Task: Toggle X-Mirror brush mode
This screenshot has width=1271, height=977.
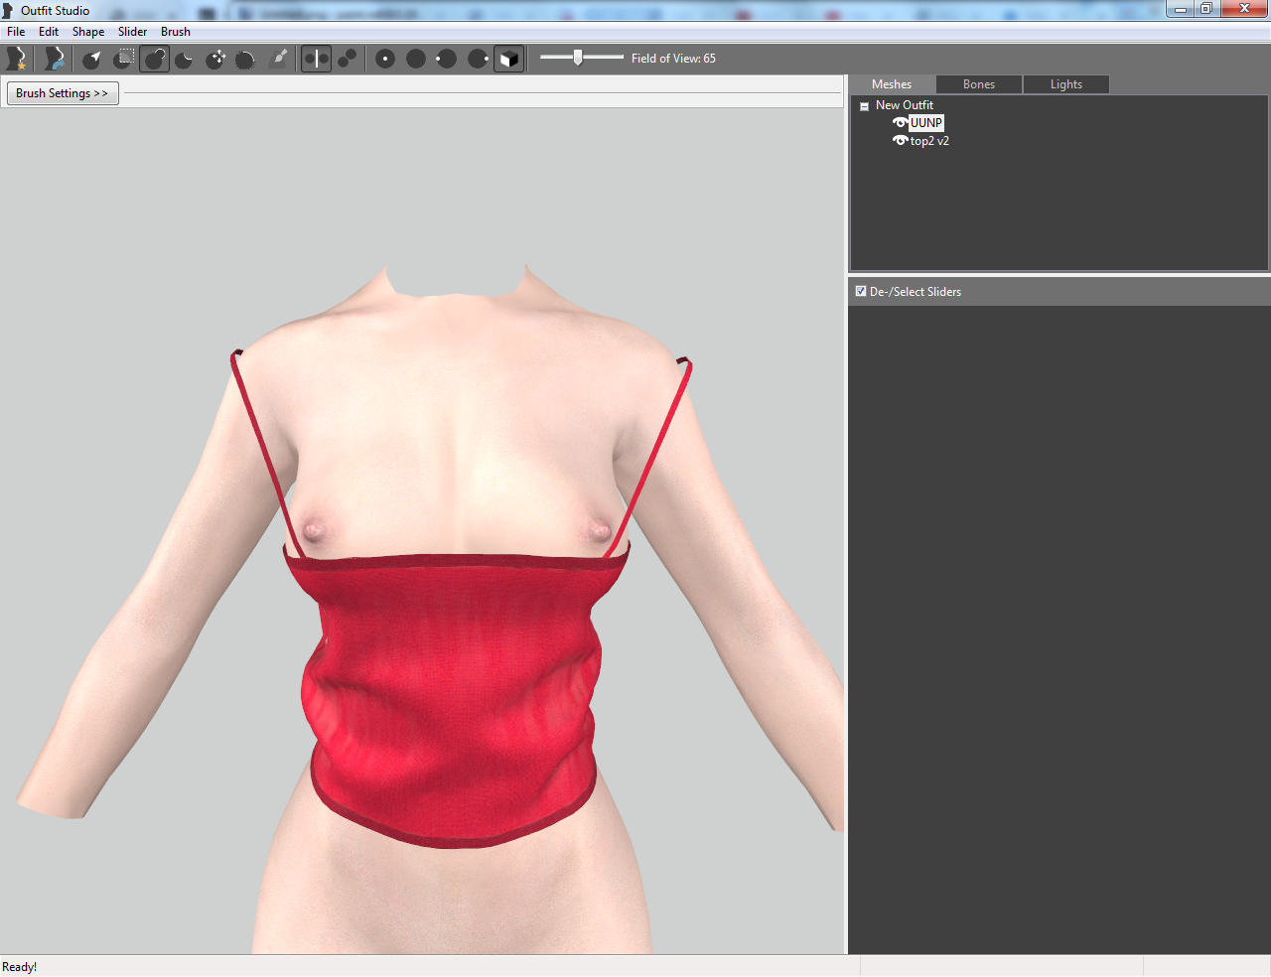Action: tap(316, 59)
